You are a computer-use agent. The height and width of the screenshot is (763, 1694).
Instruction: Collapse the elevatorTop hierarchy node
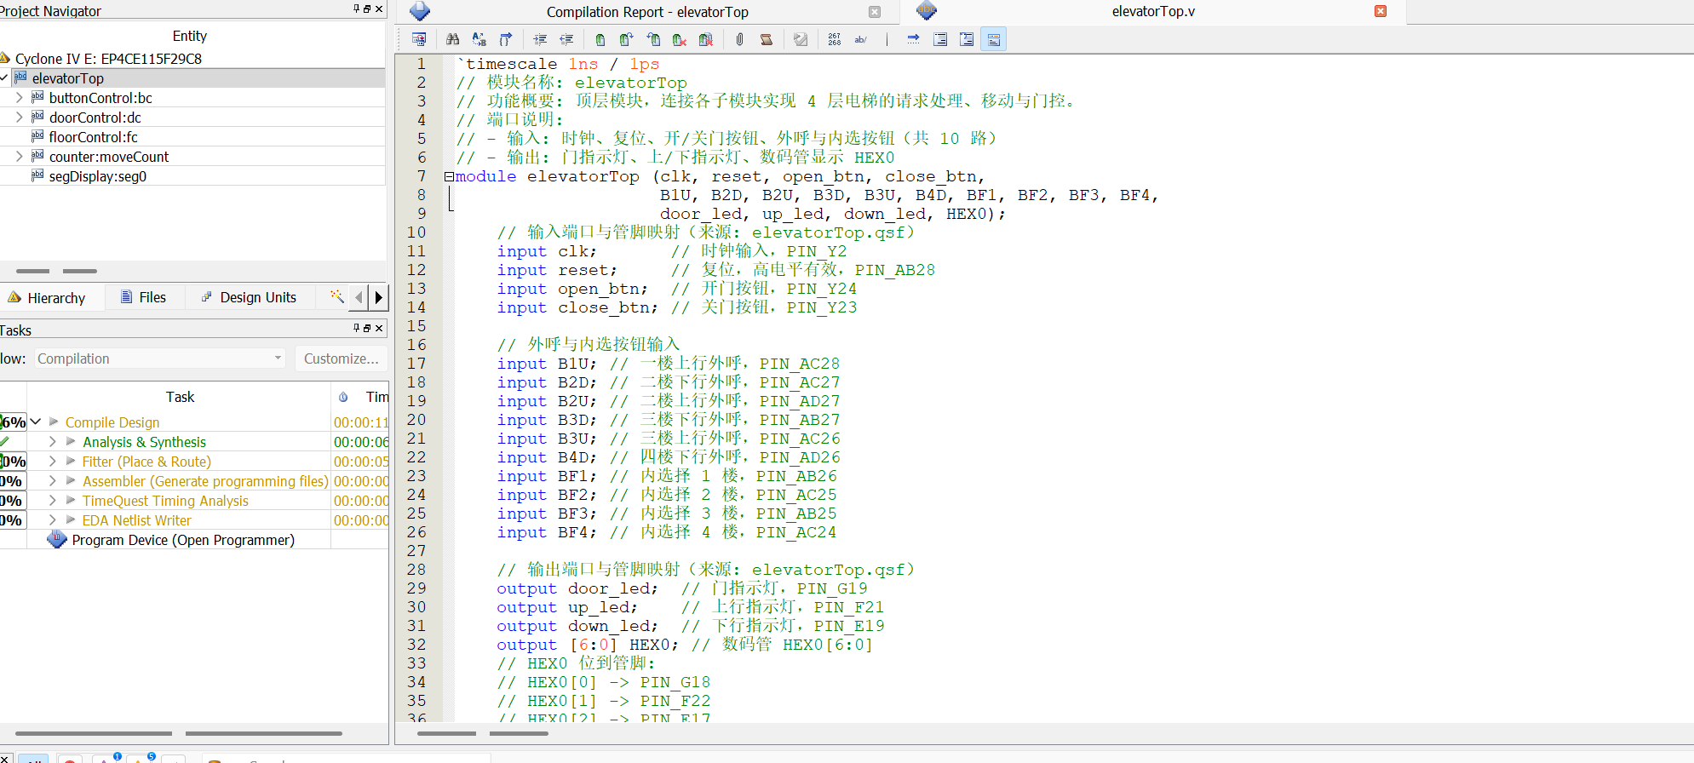[4, 78]
